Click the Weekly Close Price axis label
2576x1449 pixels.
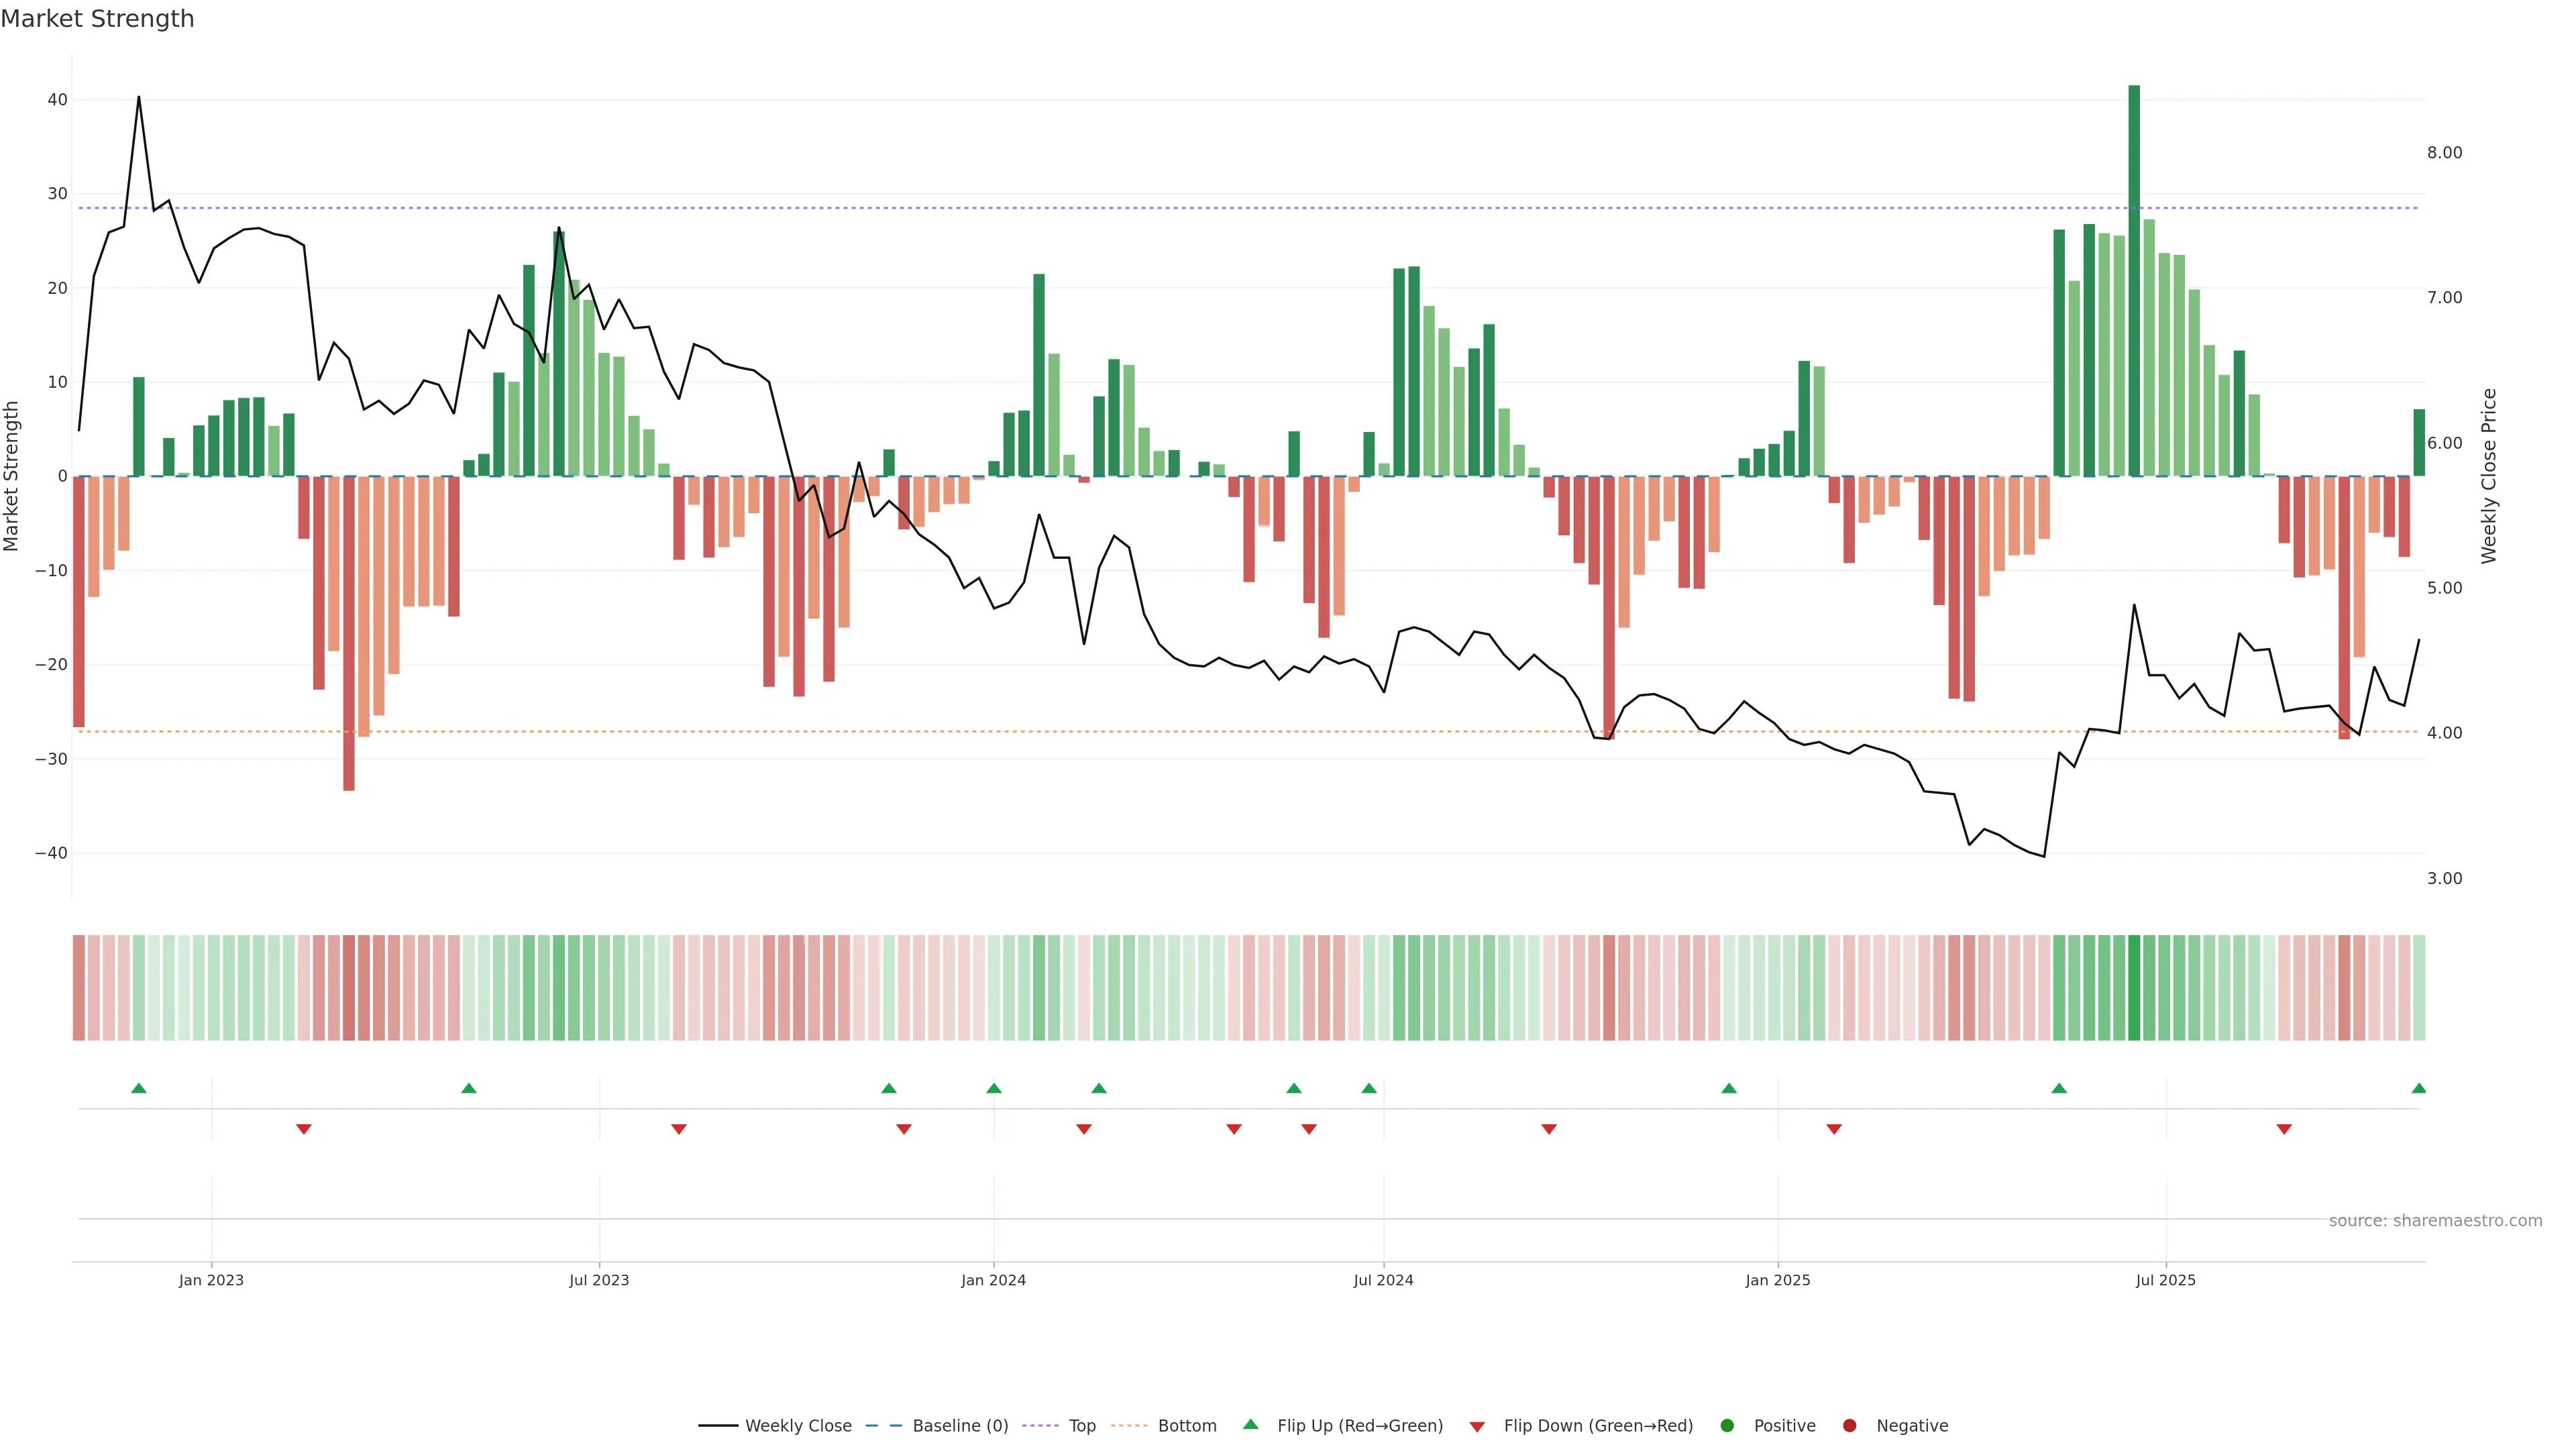pos(2489,476)
